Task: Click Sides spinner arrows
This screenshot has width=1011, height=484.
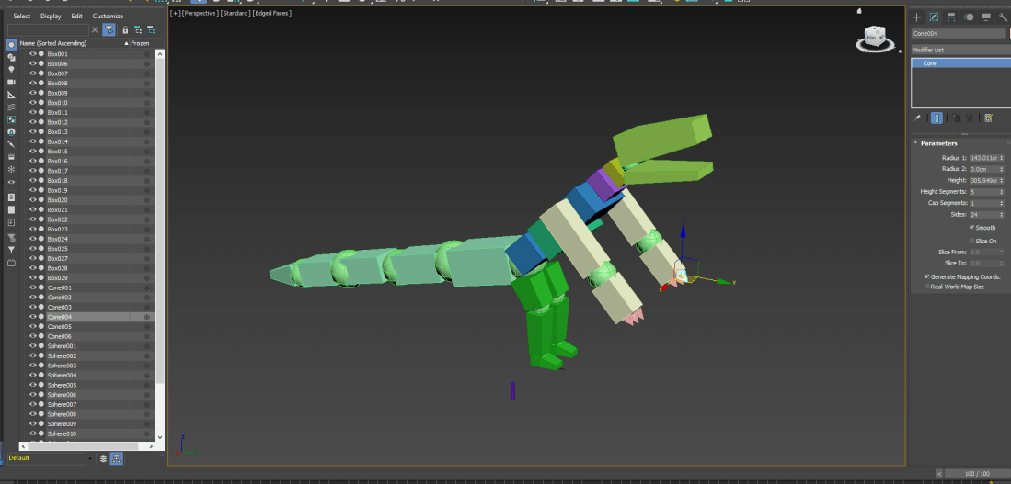Action: pyautogui.click(x=1002, y=214)
